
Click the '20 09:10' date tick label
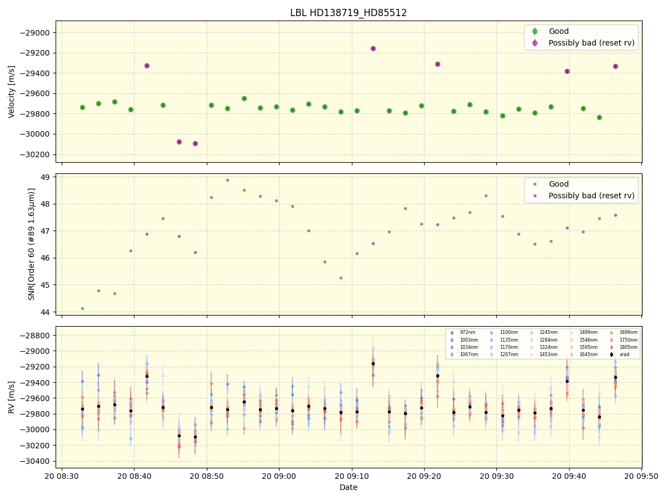click(x=352, y=475)
